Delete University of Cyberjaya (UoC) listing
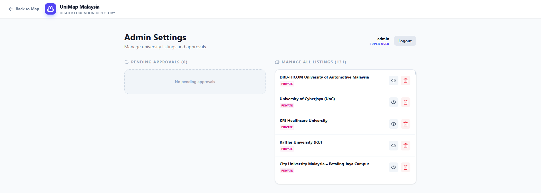 pyautogui.click(x=405, y=102)
